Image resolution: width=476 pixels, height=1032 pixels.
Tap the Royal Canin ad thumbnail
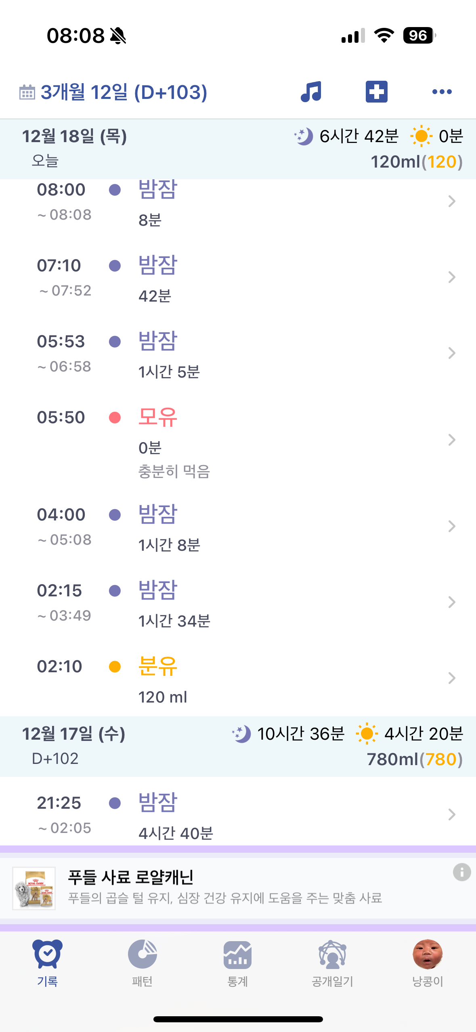coord(34,888)
